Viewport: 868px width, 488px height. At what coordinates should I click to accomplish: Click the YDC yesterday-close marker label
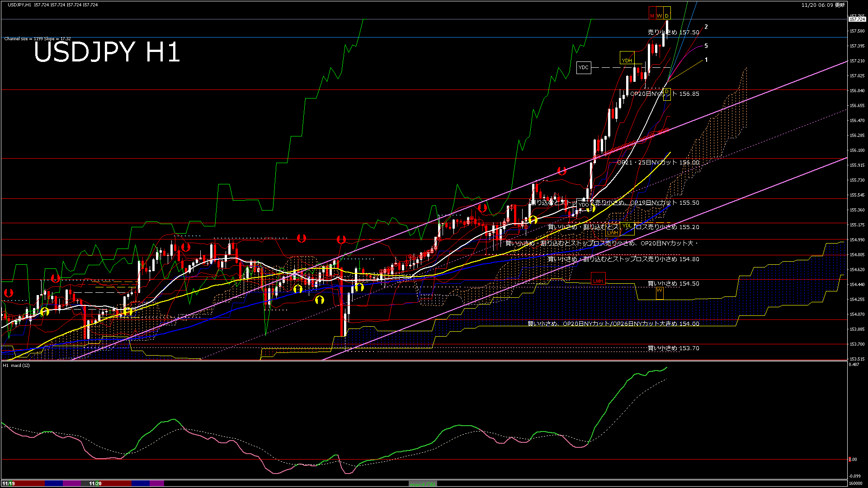[584, 68]
